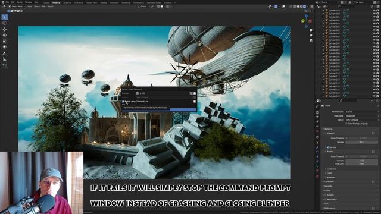
Task: Uncheck the Viewport Denoise checkbox
Action: (328, 147)
